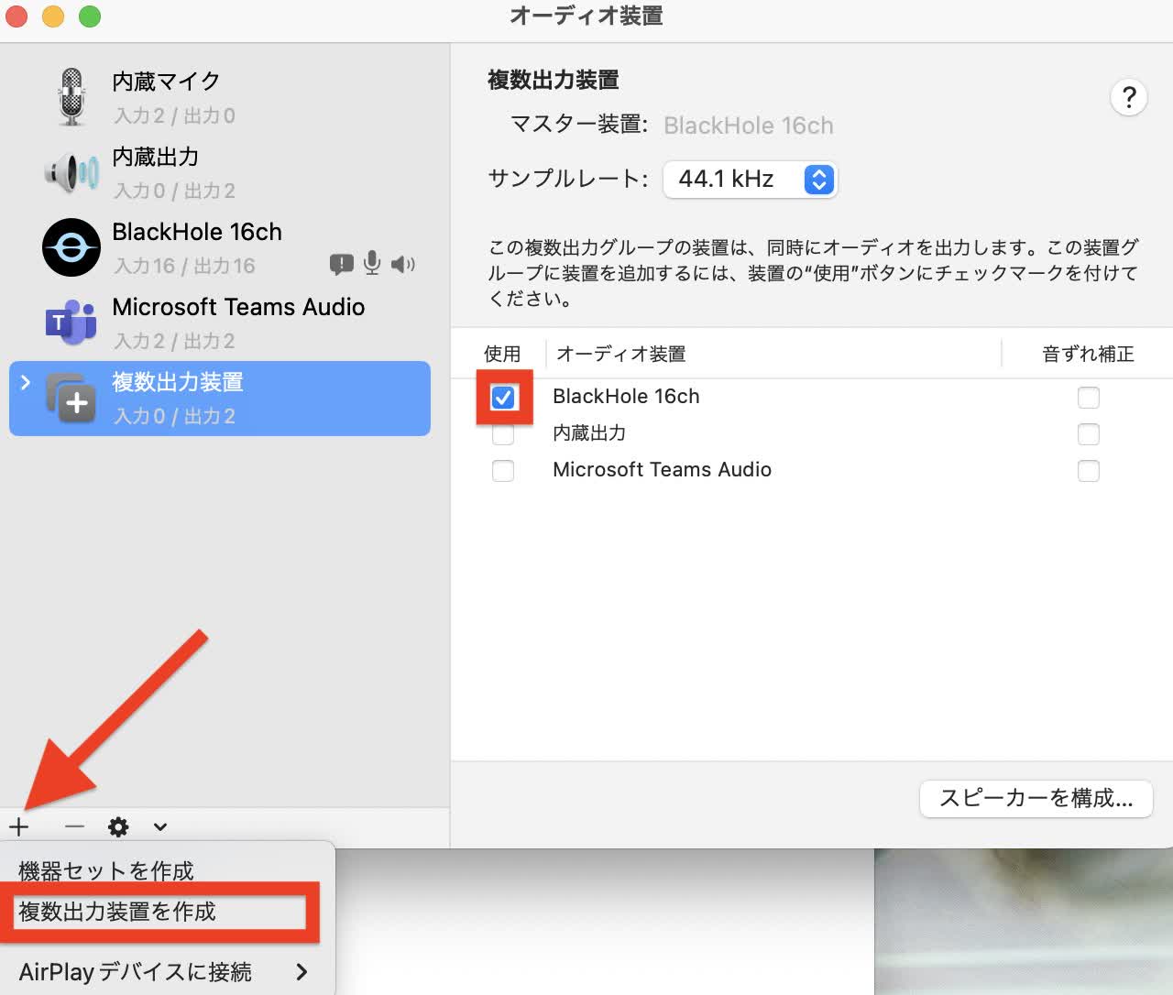Uncheck 使用 for BlackHole 16ch
This screenshot has width=1173, height=995.
coord(503,398)
